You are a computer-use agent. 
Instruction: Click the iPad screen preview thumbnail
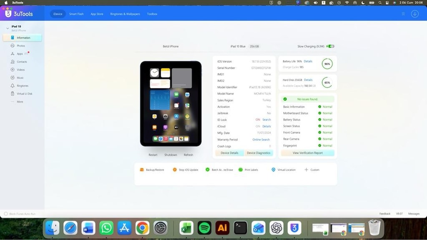[x=171, y=104]
